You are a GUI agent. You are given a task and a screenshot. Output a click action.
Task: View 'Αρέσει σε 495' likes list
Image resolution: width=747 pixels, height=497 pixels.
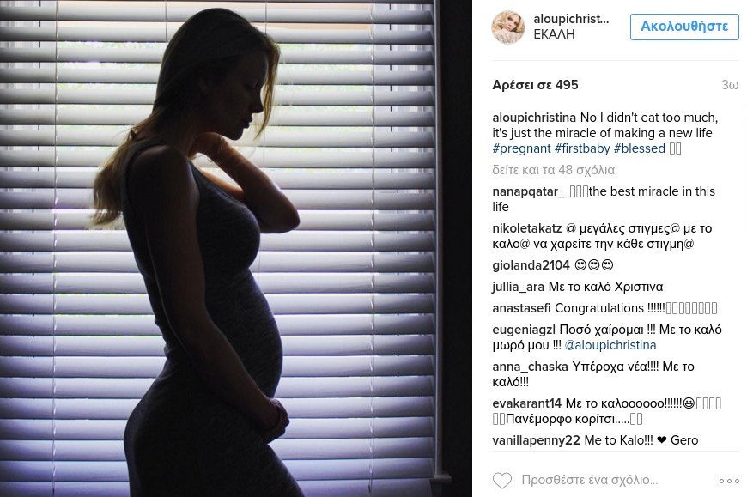535,85
